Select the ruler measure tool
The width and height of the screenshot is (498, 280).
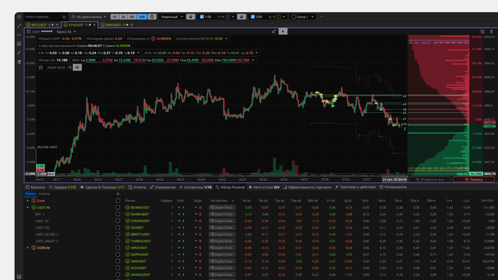pyautogui.click(x=19, y=53)
